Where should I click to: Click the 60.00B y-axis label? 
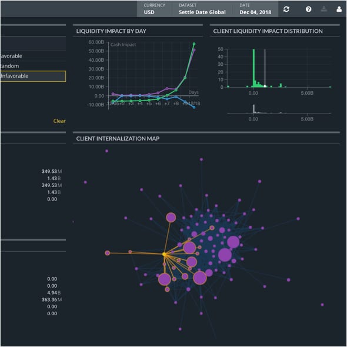tap(96, 42)
